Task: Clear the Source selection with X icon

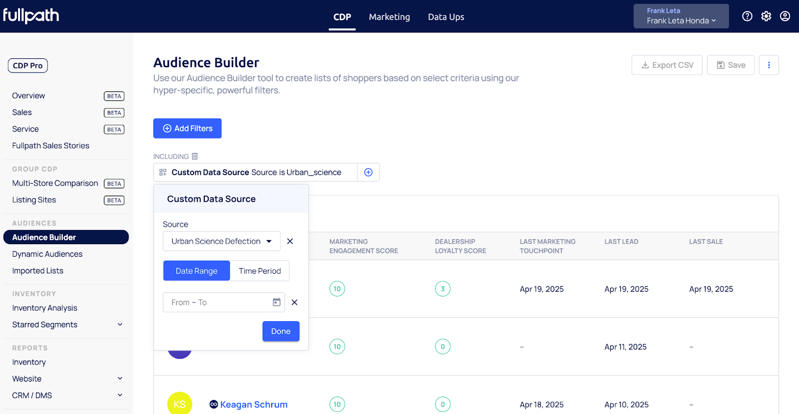Action: (290, 241)
